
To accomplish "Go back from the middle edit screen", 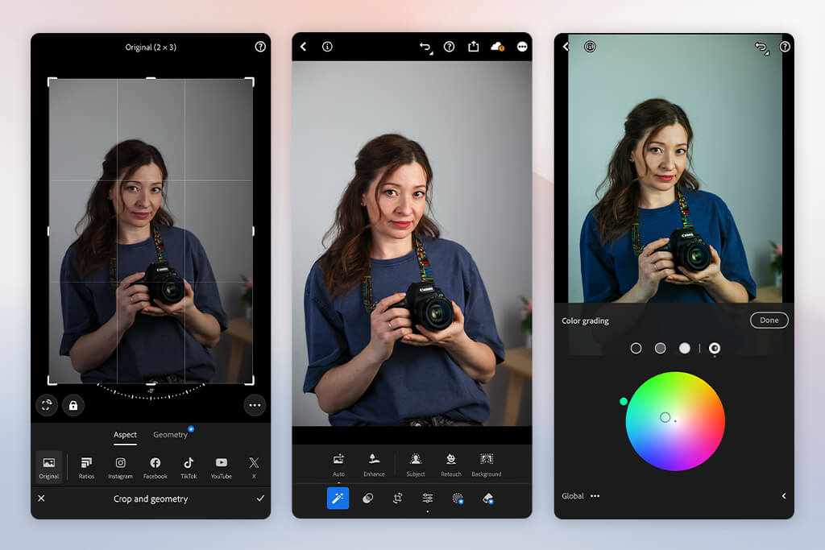I will click(x=304, y=47).
